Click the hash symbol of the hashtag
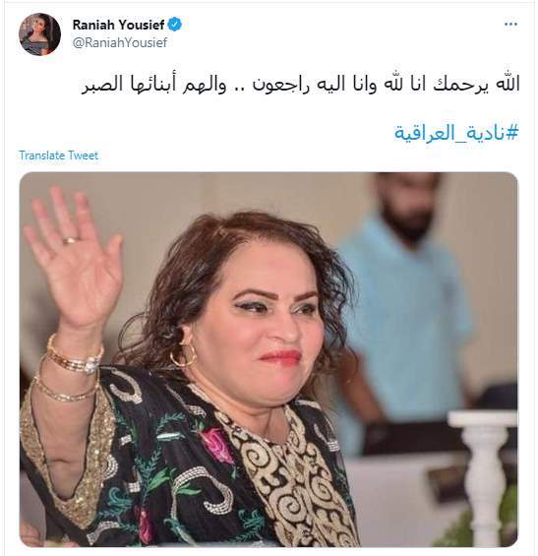Viewport: 538px width, 556px height. pyautogui.click(x=511, y=132)
